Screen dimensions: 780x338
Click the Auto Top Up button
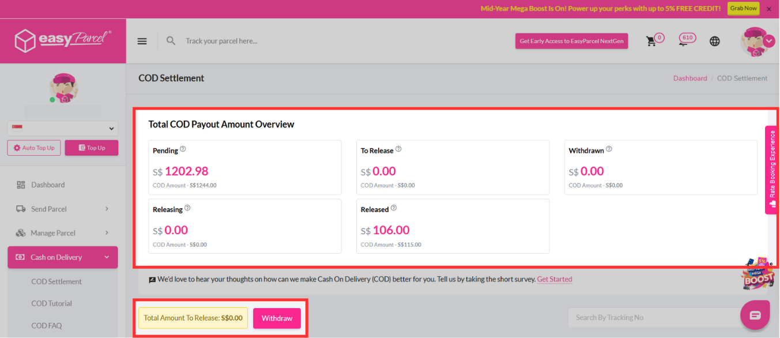coord(34,148)
